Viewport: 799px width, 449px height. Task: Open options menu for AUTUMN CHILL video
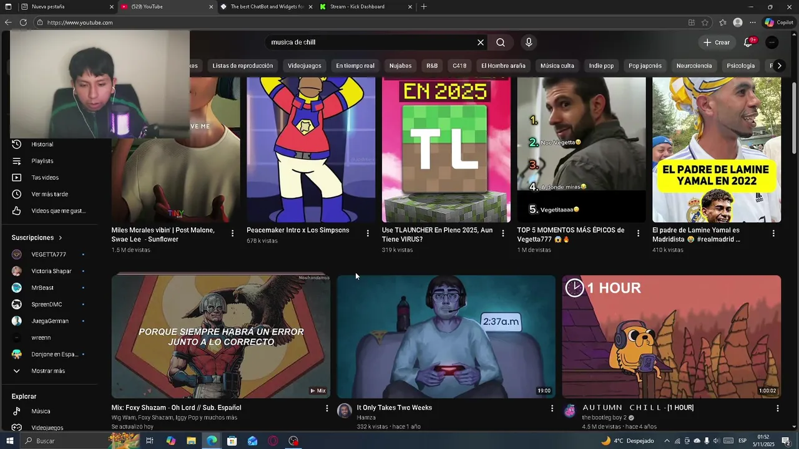tap(777, 408)
